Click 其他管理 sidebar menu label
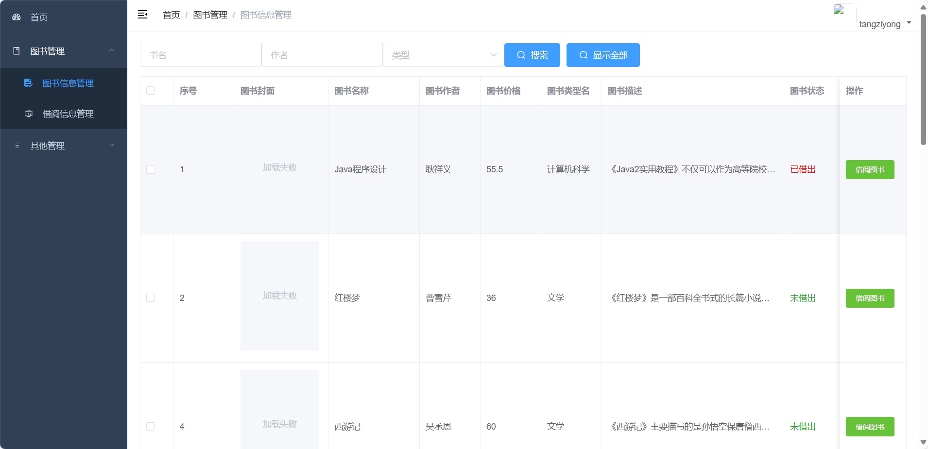 point(47,146)
